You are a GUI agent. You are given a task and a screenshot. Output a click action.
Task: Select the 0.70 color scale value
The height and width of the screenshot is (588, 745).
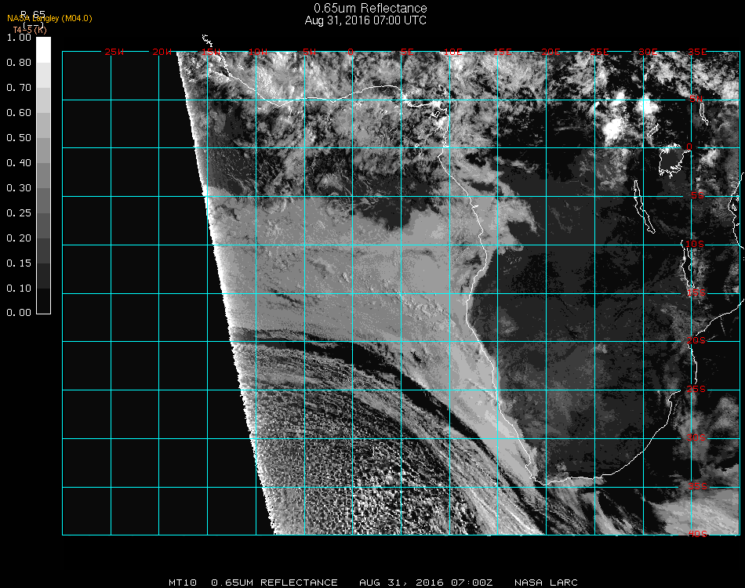pyautogui.click(x=19, y=87)
